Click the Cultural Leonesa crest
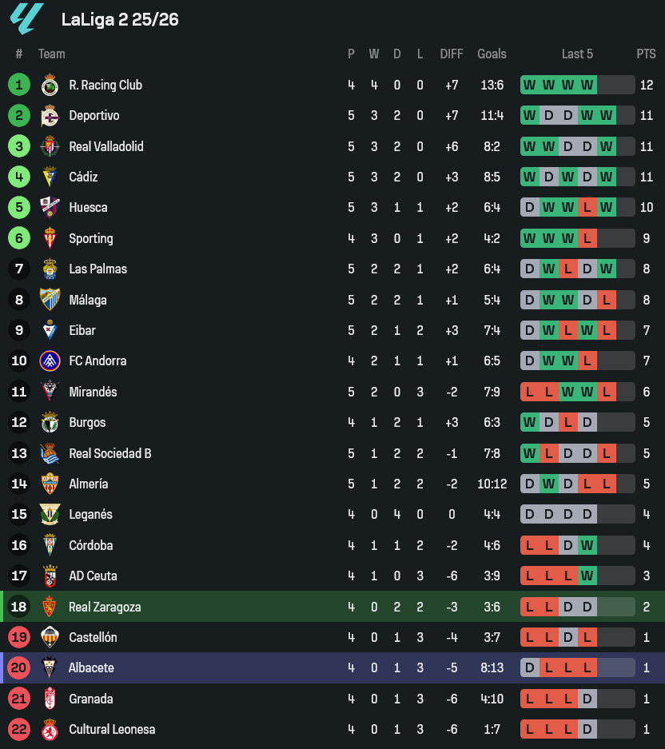Screen dimensions: 665x749 (50, 730)
